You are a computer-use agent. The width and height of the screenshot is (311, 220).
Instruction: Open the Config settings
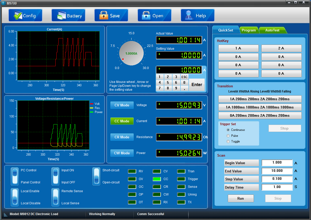coord(25,15)
